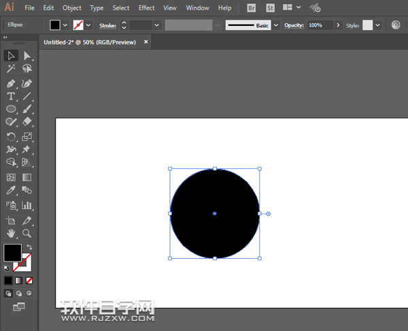Select the Zoom magnifier tool
This screenshot has width=408, height=331.
pos(27,233)
